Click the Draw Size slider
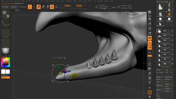This screenshot has height=99, width=176. (107, 8)
